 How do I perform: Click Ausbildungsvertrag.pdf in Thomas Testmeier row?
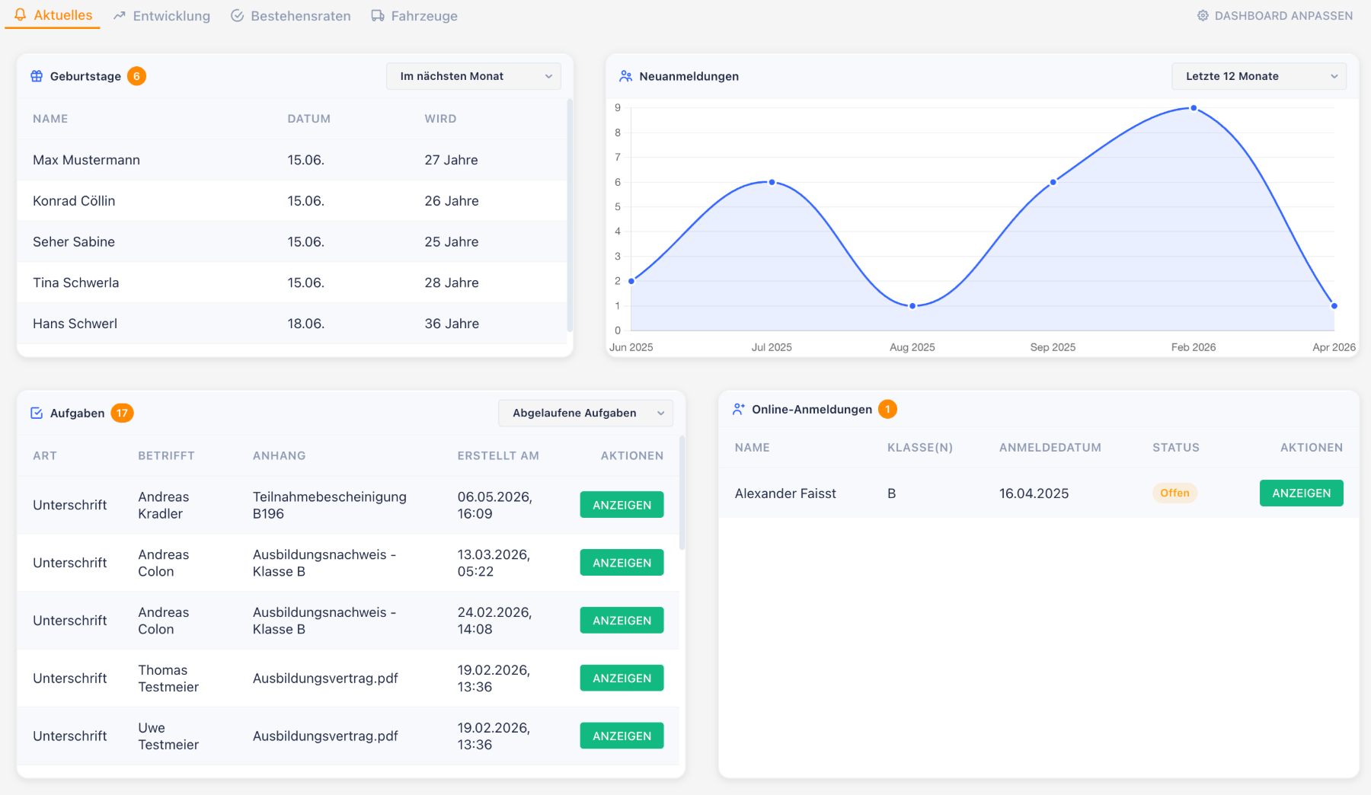point(325,678)
